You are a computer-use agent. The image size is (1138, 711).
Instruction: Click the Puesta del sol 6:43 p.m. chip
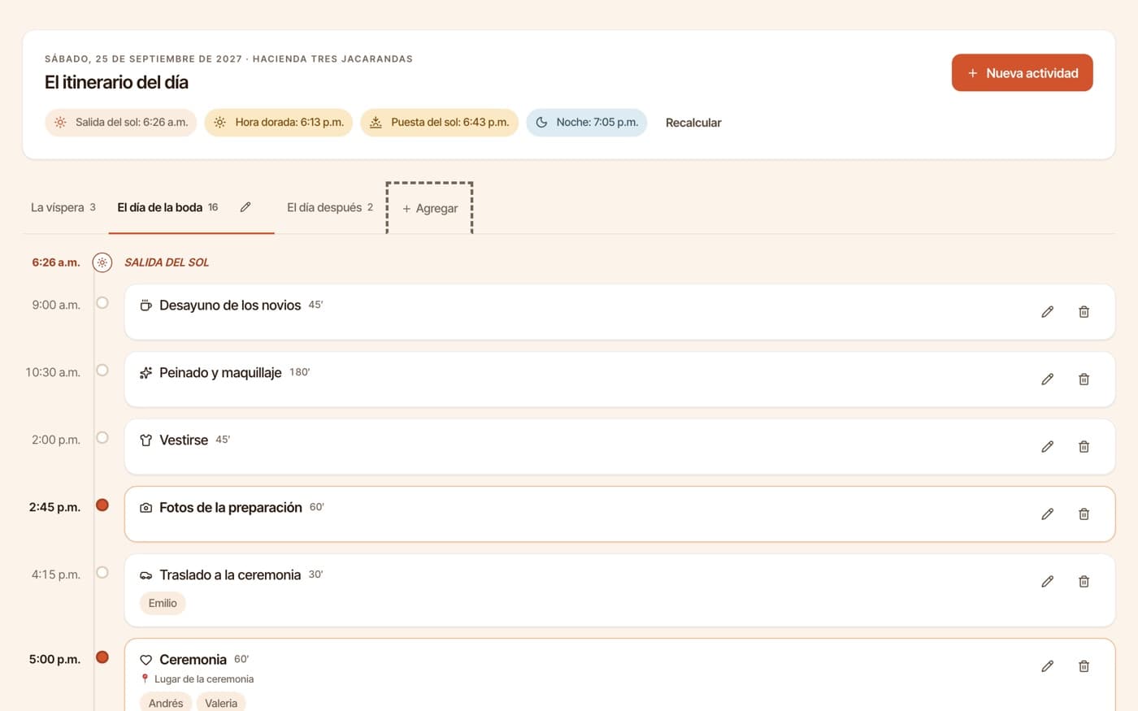pyautogui.click(x=439, y=123)
